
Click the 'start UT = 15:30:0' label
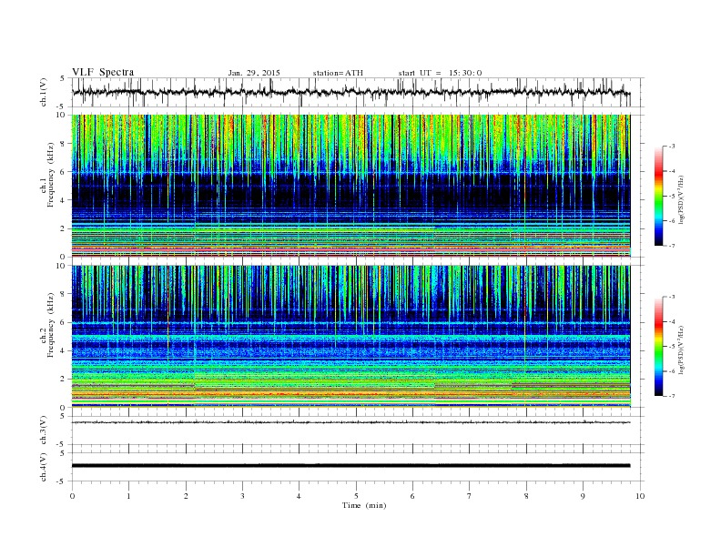440,73
